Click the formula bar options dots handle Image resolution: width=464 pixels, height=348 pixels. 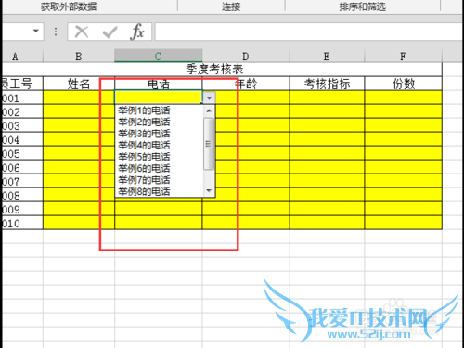click(56, 32)
